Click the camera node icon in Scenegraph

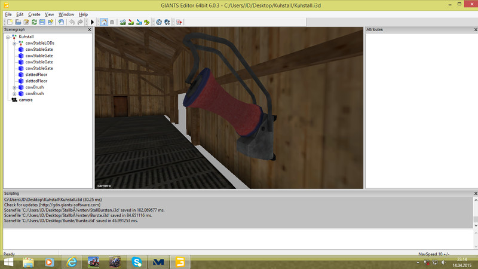pyautogui.click(x=14, y=100)
